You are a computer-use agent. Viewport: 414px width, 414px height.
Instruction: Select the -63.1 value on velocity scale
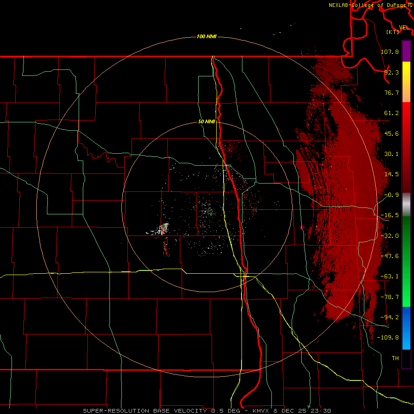(390, 276)
